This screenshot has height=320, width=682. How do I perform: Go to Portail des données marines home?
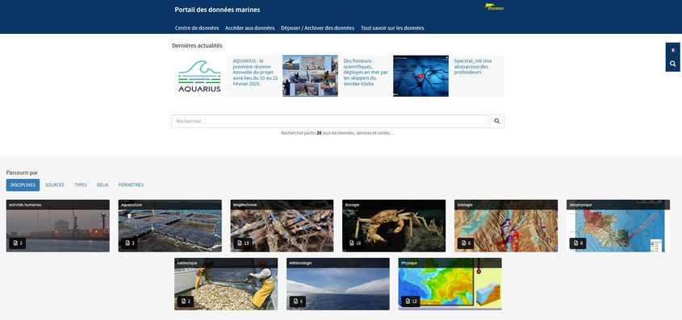pyautogui.click(x=217, y=10)
